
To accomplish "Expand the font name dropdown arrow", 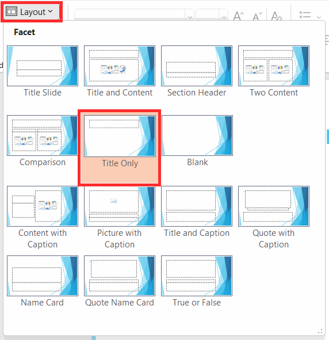I will (x=190, y=17).
